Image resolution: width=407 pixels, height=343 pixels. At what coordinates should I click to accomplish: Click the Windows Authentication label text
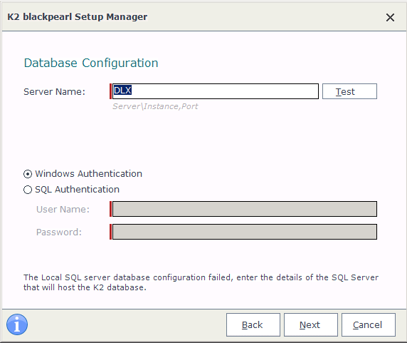pos(88,174)
